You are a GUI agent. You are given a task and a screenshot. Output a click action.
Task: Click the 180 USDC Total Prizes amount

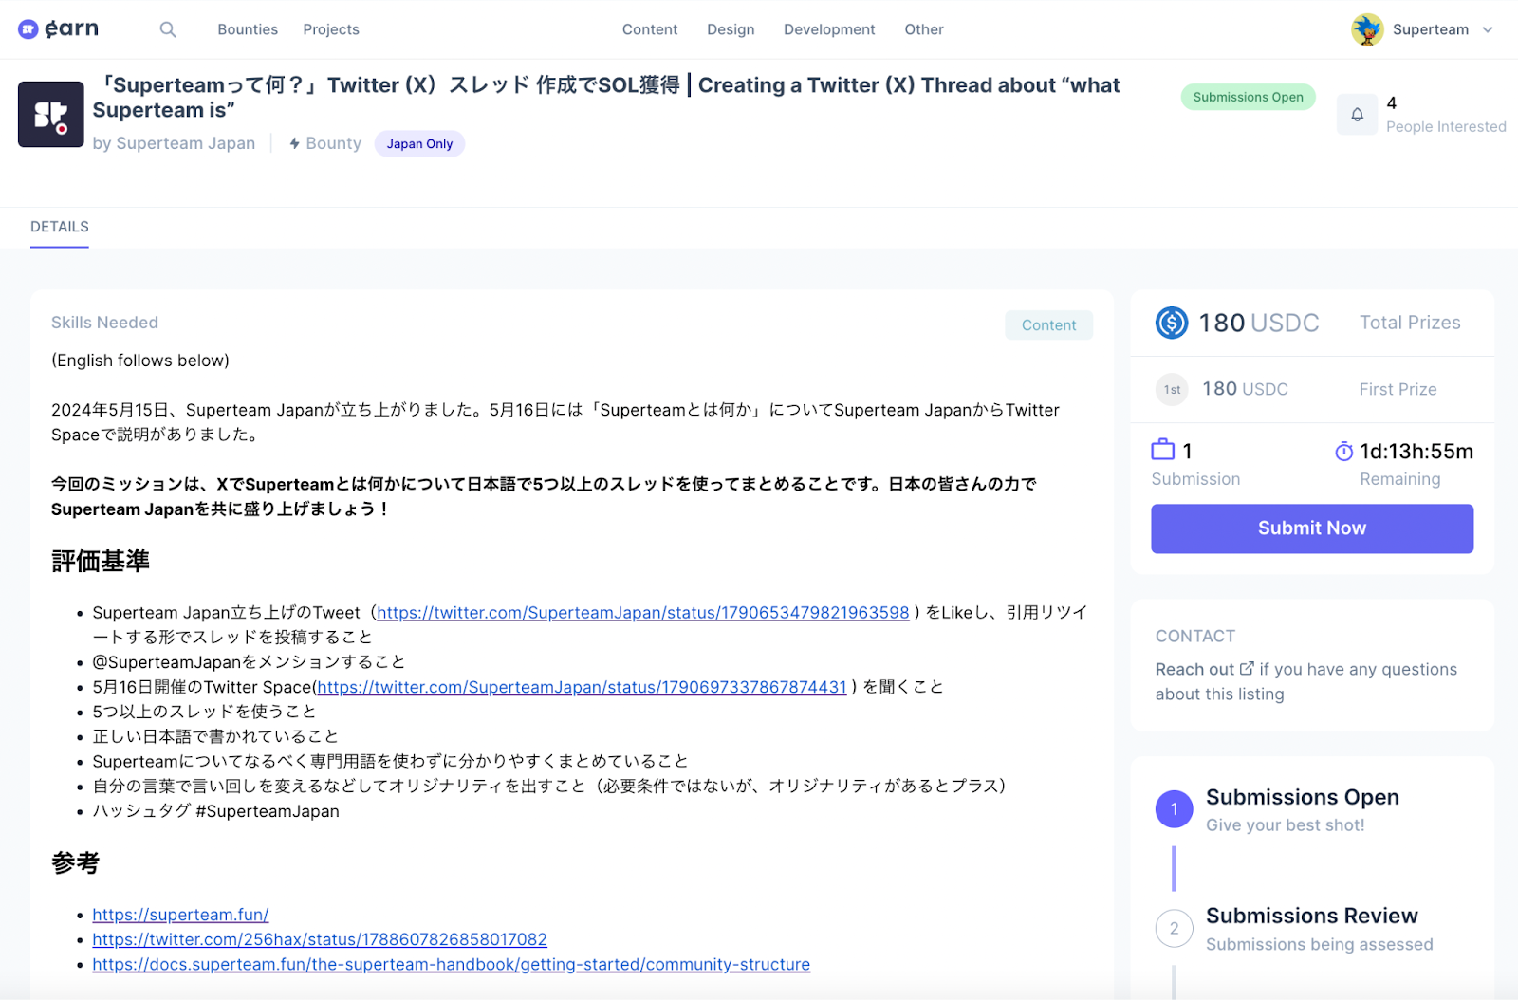[1258, 323]
